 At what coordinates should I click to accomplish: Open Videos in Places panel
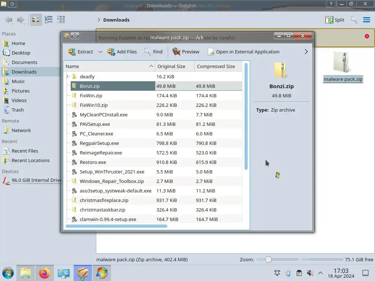19,100
